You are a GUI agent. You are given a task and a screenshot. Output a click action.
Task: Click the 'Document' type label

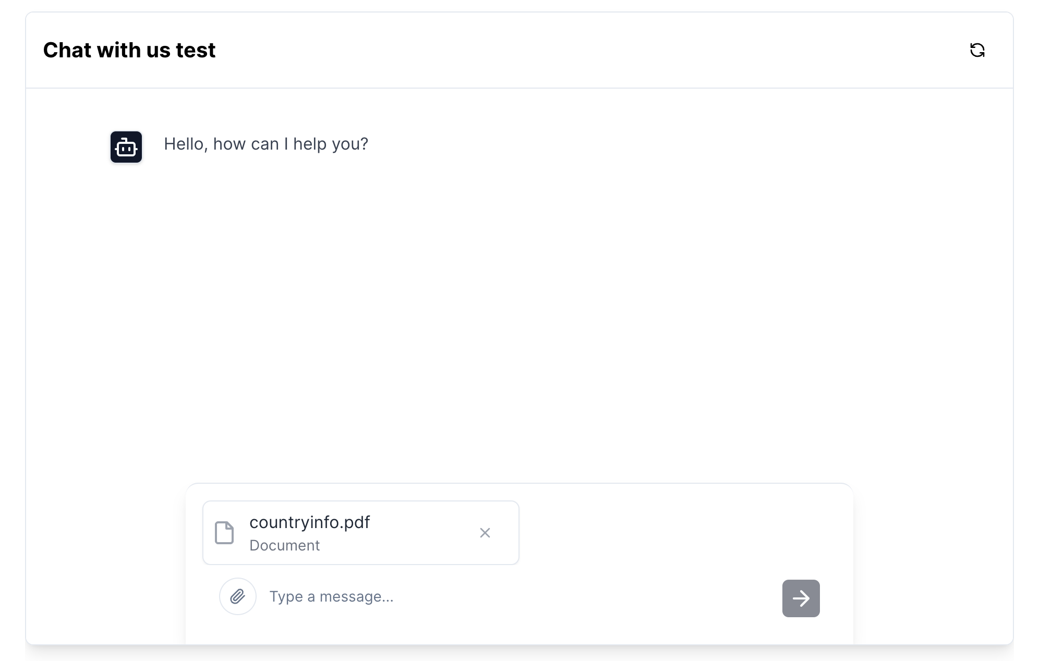coord(284,545)
